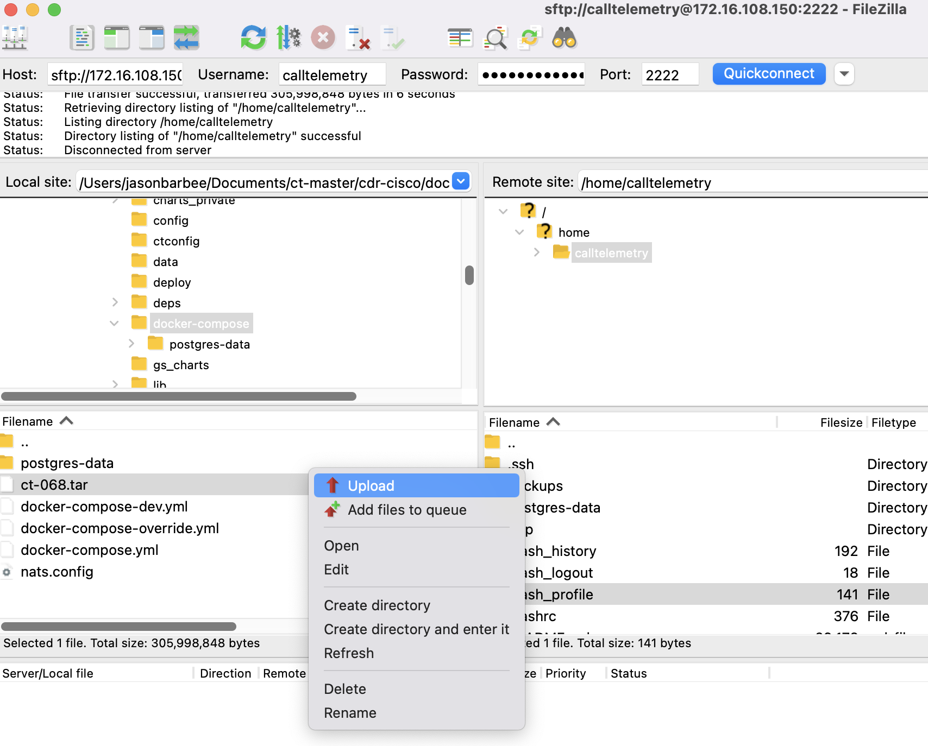
Task: Open directory comparison
Action: point(460,38)
